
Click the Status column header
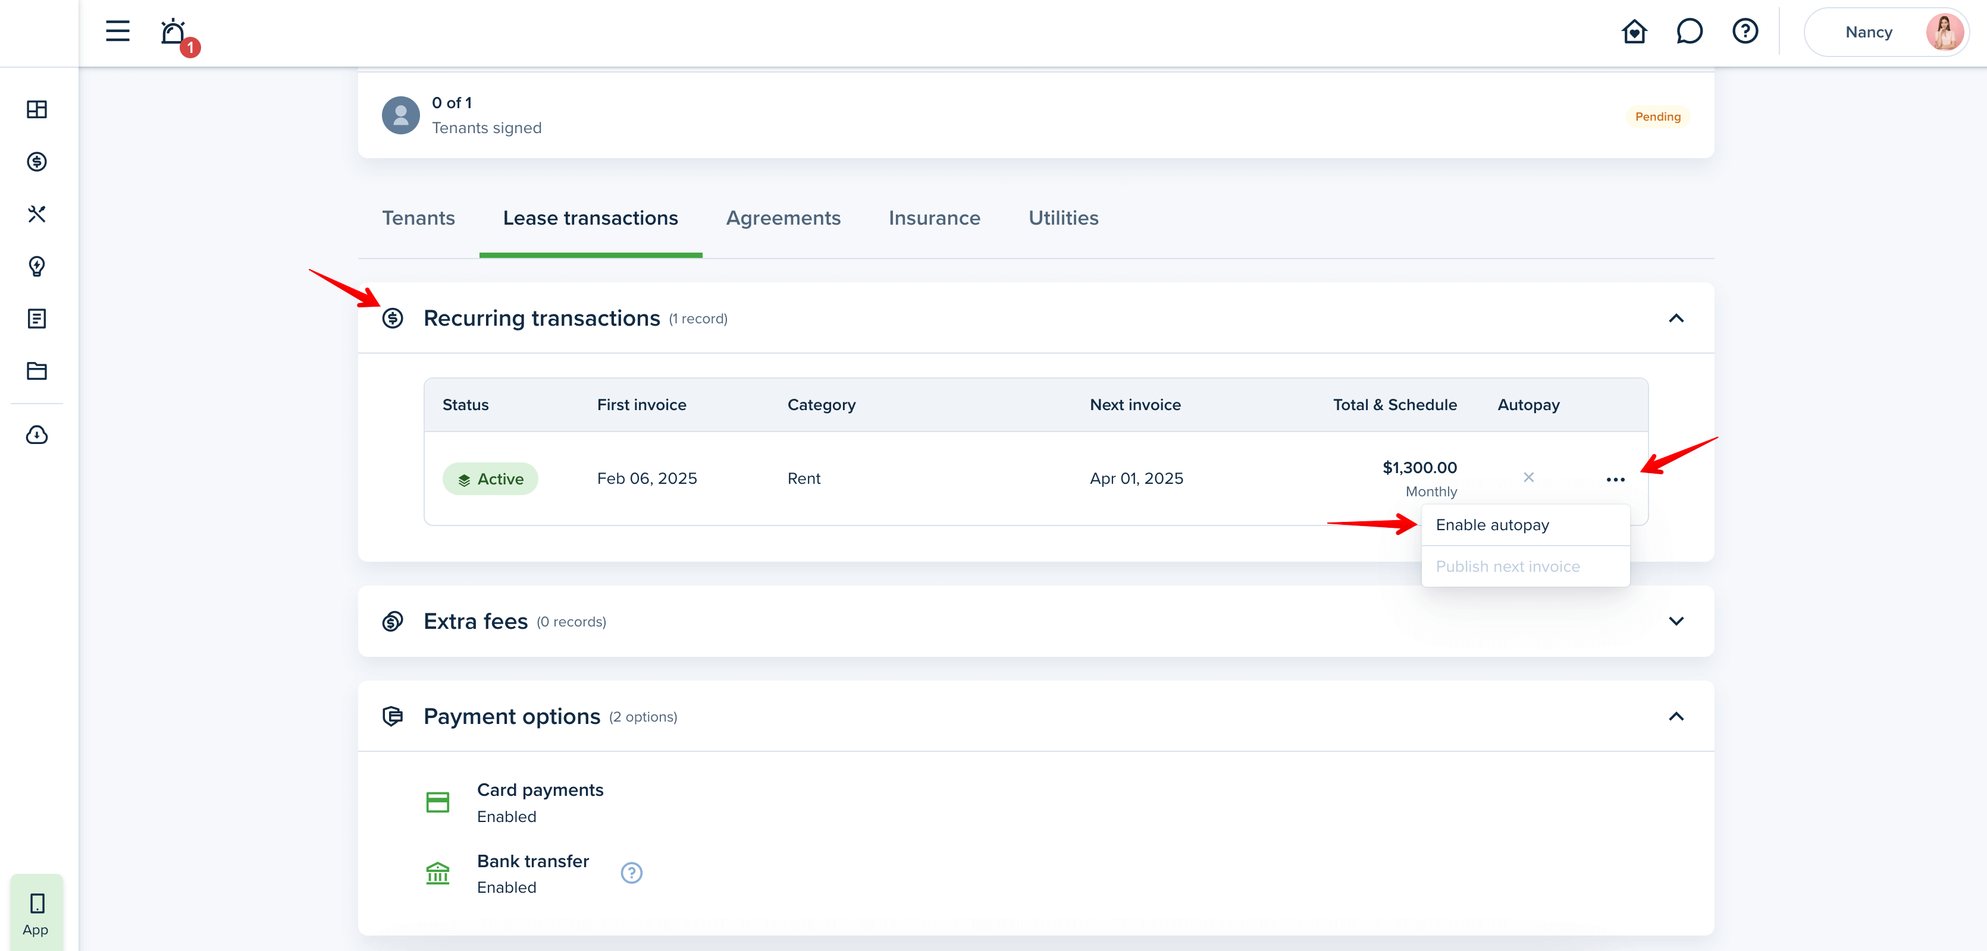[465, 405]
